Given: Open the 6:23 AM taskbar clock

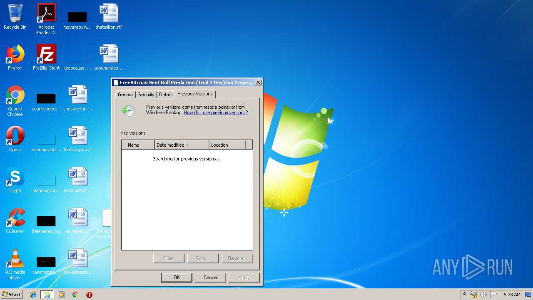Looking at the screenshot, I should (512, 295).
